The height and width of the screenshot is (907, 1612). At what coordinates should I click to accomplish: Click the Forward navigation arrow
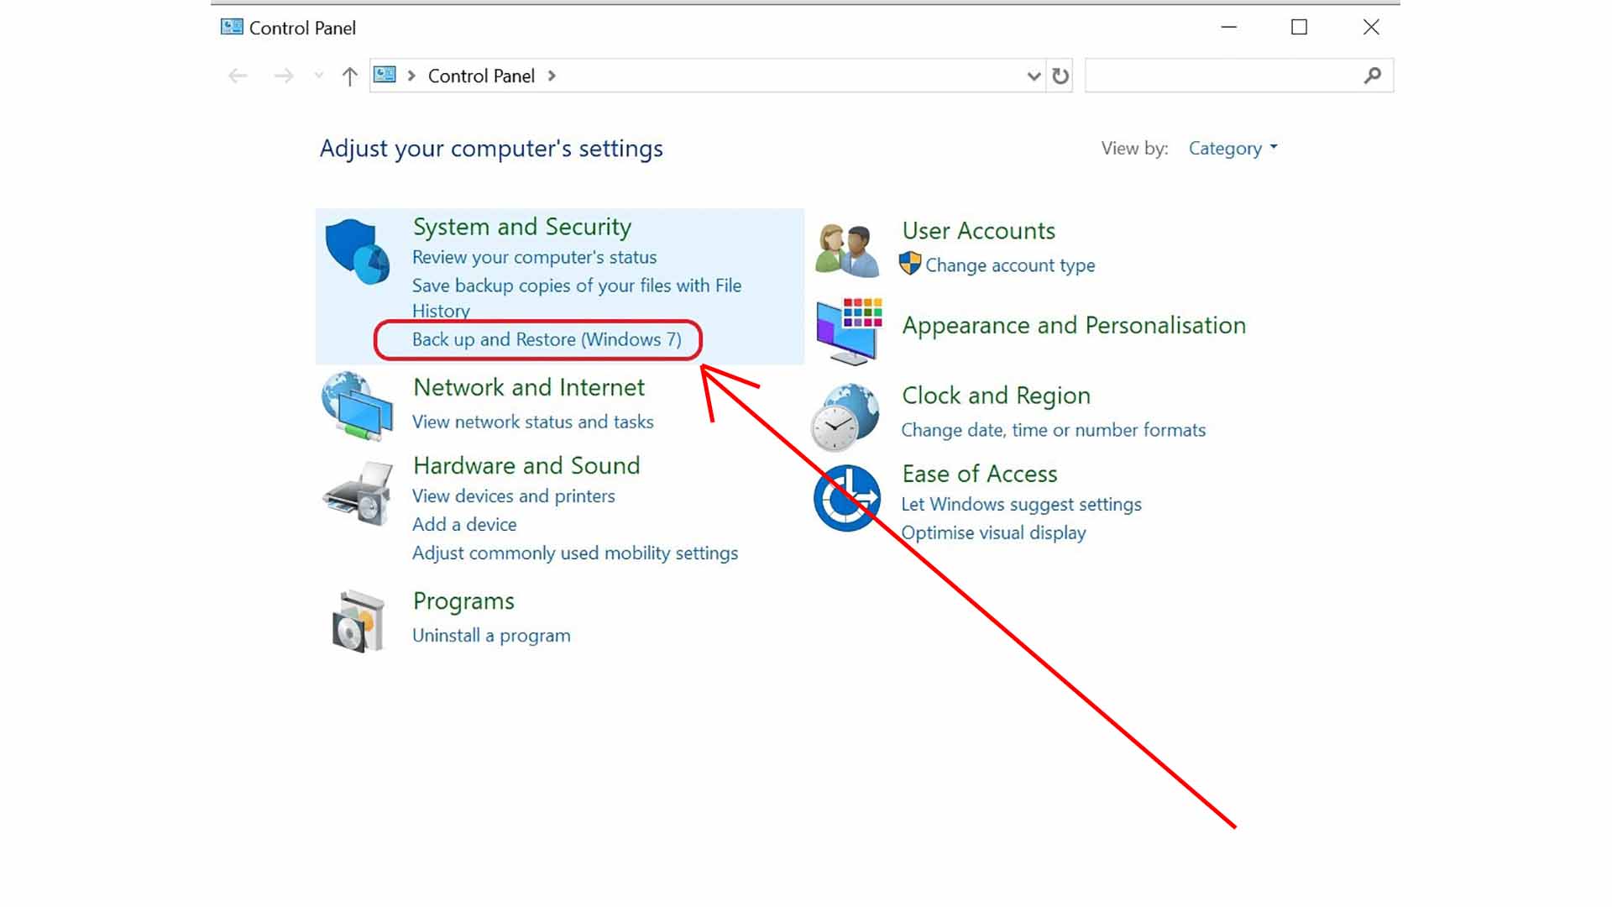click(284, 76)
